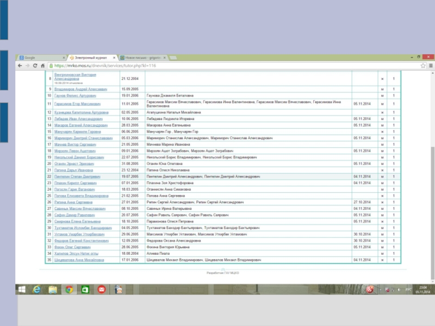The image size is (435, 326).
Task: Launch Internet Explorer from the taskbar
Action: pos(38,290)
